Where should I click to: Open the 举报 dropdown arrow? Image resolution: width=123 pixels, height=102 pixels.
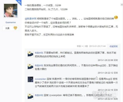[82, 46]
